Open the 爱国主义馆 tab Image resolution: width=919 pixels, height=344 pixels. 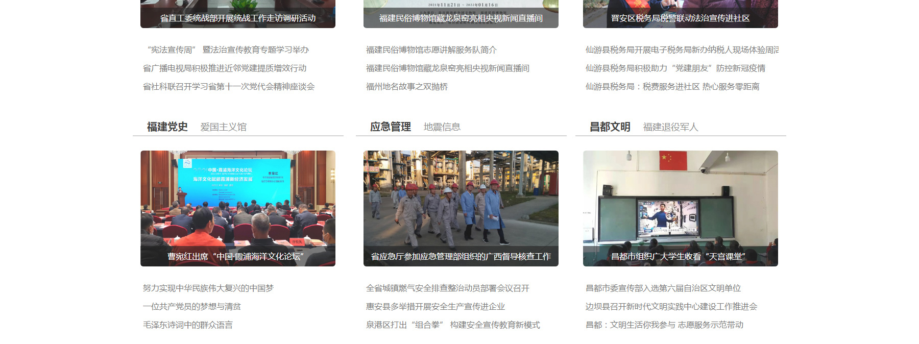(x=223, y=127)
